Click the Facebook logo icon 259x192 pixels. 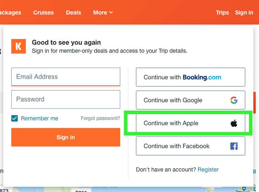(234, 146)
